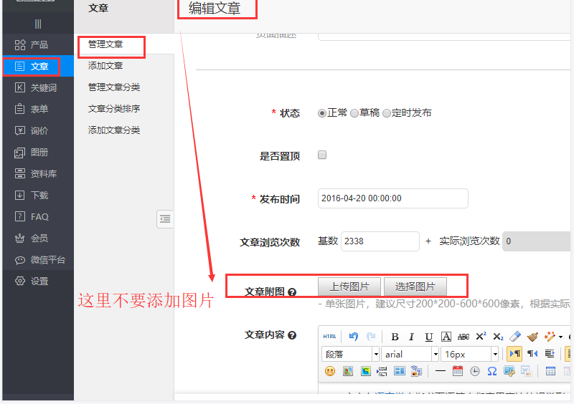The height and width of the screenshot is (404, 574).
Task: Apply italic formatting in editor
Action: (412, 337)
